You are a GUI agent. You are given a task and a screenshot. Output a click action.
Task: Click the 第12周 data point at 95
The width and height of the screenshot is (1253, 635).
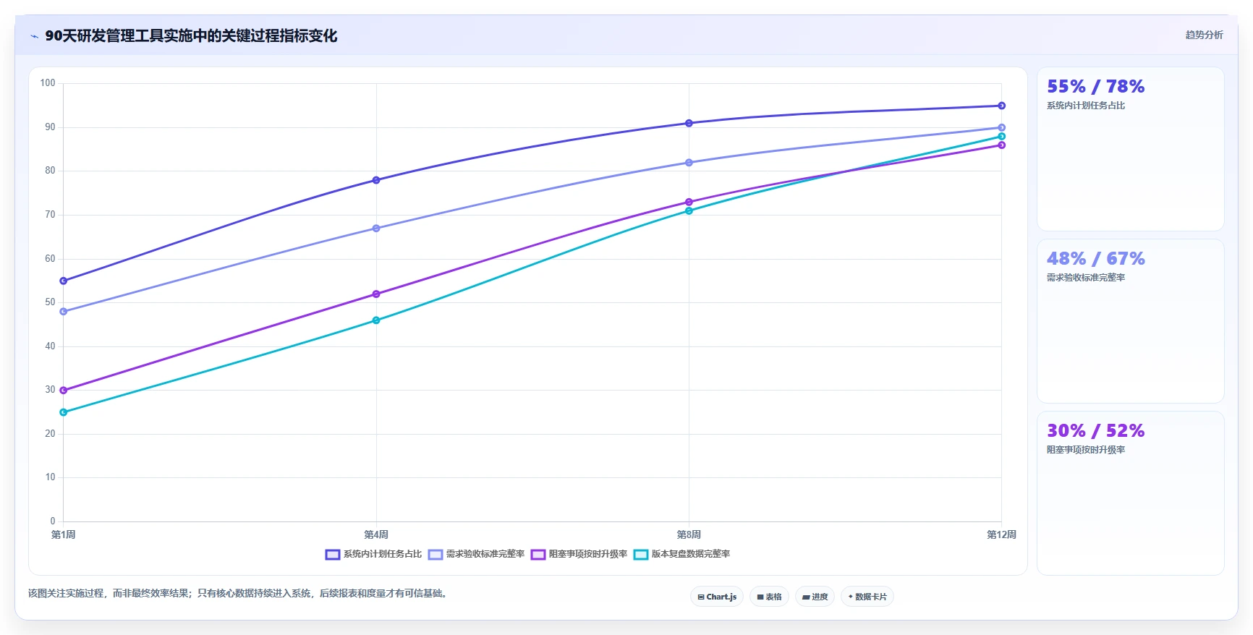point(1002,106)
